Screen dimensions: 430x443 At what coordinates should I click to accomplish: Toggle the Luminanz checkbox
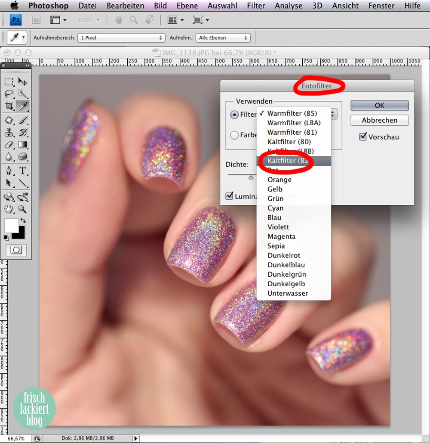click(x=229, y=196)
